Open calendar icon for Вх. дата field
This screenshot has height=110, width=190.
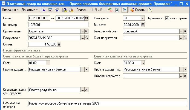click(143, 25)
